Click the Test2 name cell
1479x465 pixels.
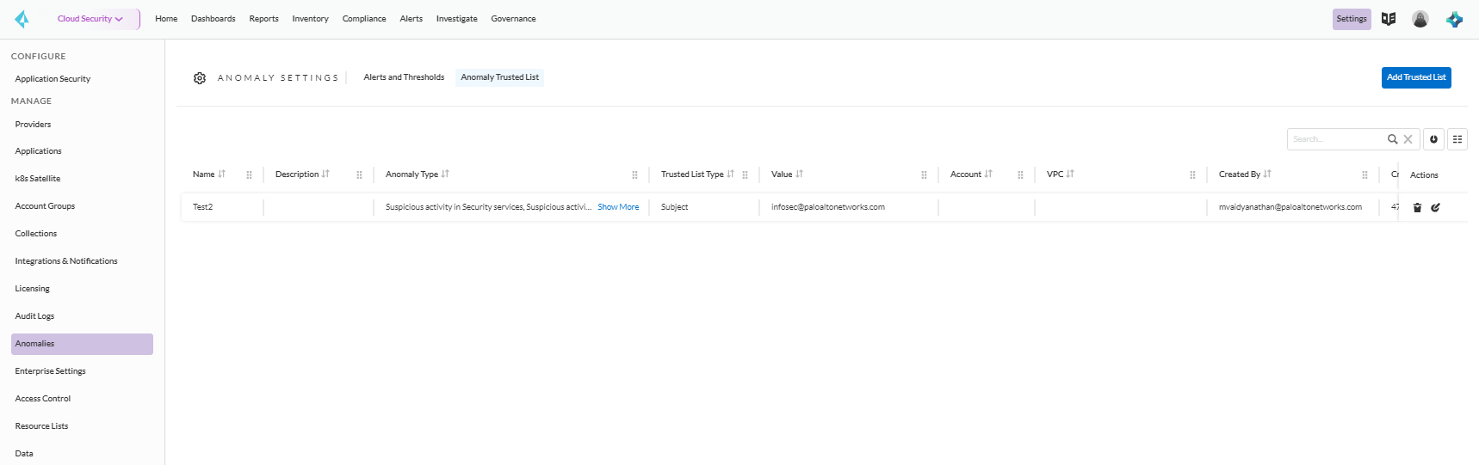tap(203, 207)
